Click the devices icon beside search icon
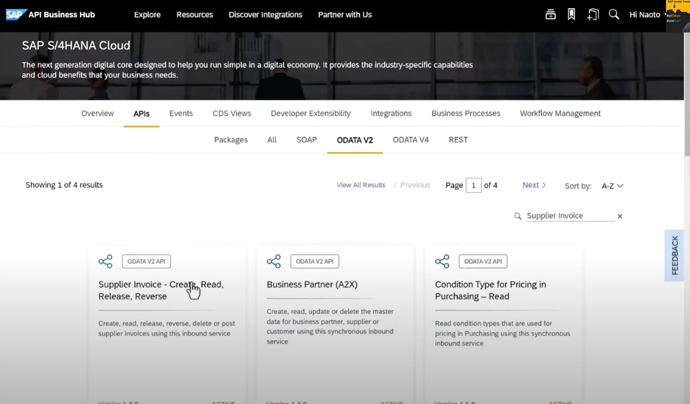690x404 pixels. (593, 15)
